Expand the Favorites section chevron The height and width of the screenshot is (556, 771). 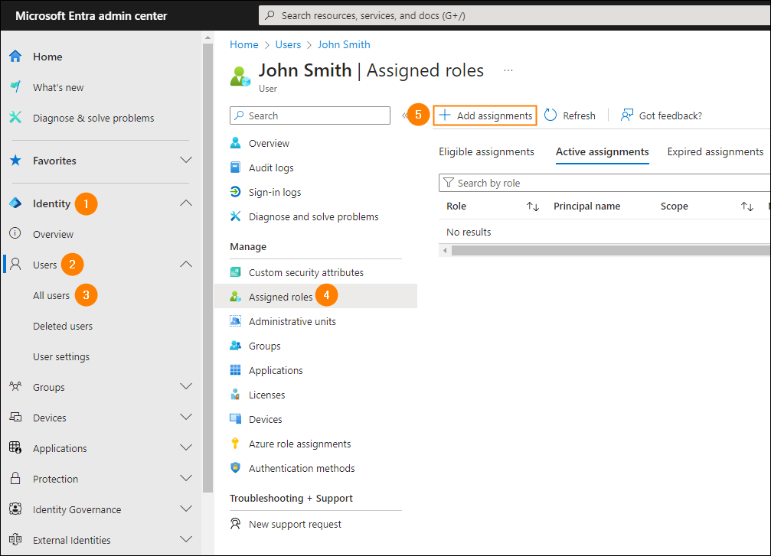(x=186, y=160)
